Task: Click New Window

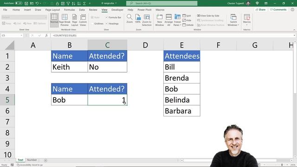Action: tap(160, 20)
